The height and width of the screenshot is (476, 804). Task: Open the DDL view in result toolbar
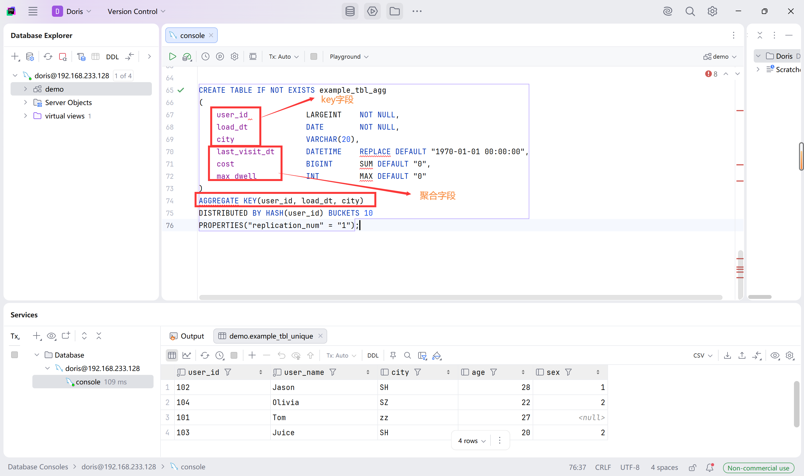[373, 355]
